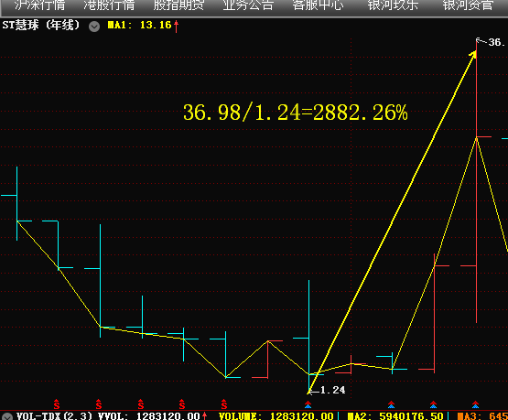The width and height of the screenshot is (508, 420).
Task: Click the VVOL: 1283120.00 value
Action: (x=149, y=415)
